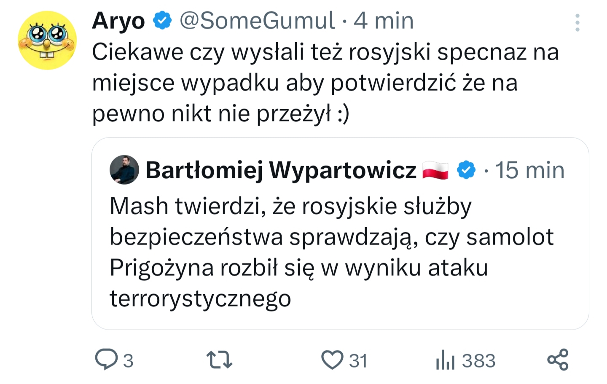Click the Bartłomiej Wypartowicz name
The width and height of the screenshot is (607, 384).
tap(281, 170)
